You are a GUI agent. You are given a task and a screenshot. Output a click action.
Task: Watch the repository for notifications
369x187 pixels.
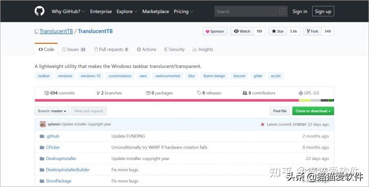click(x=242, y=31)
